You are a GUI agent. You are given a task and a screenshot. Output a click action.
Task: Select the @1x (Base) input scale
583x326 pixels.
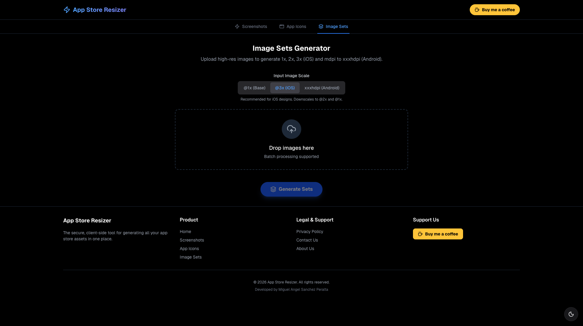coord(254,88)
